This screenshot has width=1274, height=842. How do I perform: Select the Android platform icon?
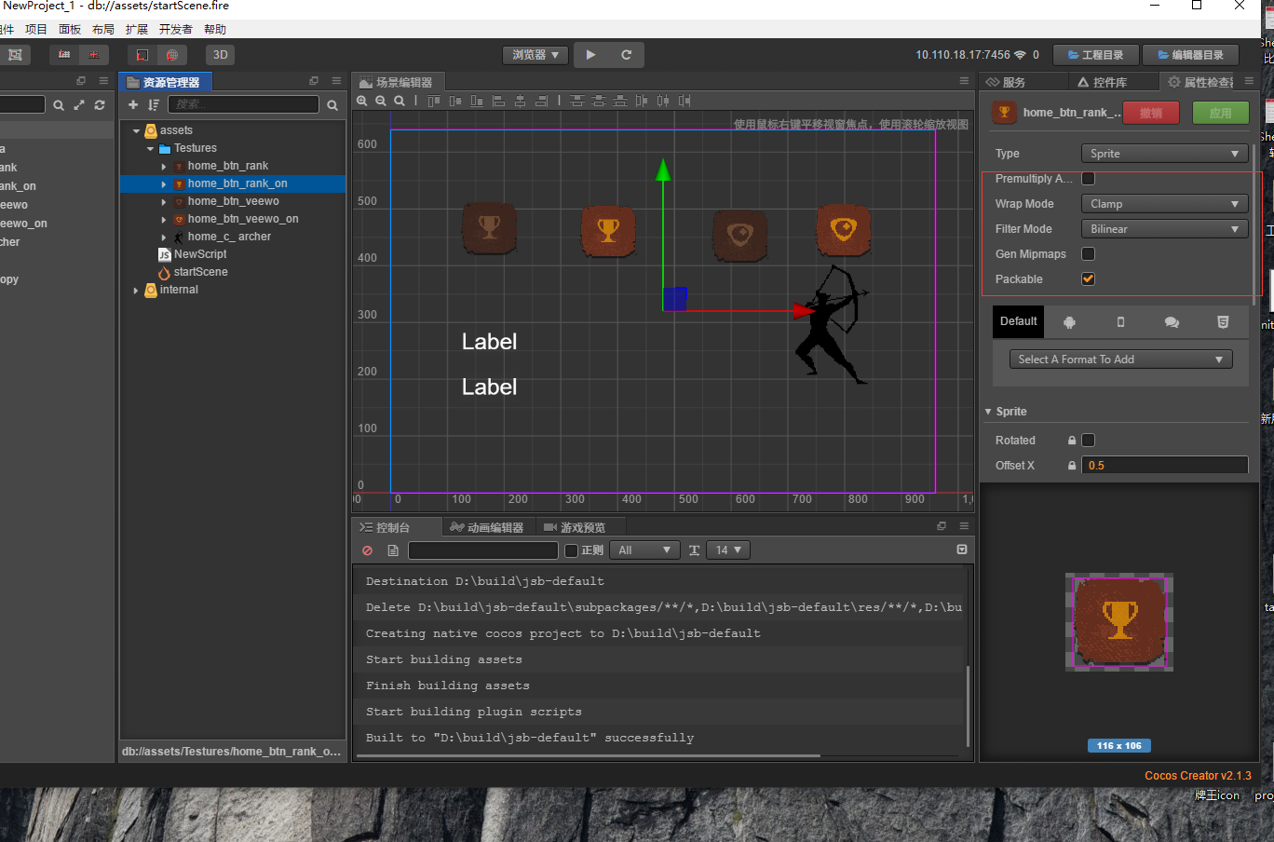[x=1069, y=321]
